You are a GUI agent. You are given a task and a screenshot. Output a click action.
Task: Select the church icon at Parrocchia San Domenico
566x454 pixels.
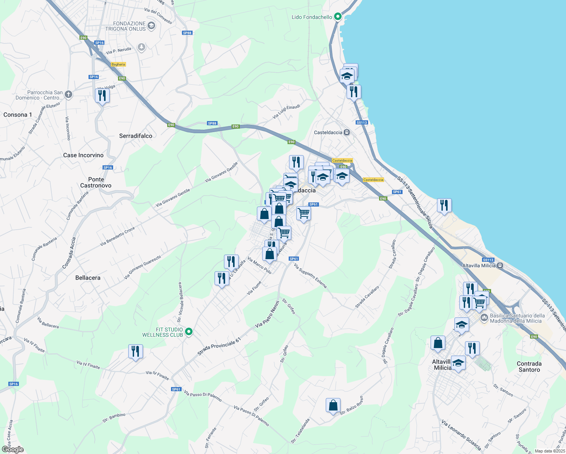coord(68,95)
